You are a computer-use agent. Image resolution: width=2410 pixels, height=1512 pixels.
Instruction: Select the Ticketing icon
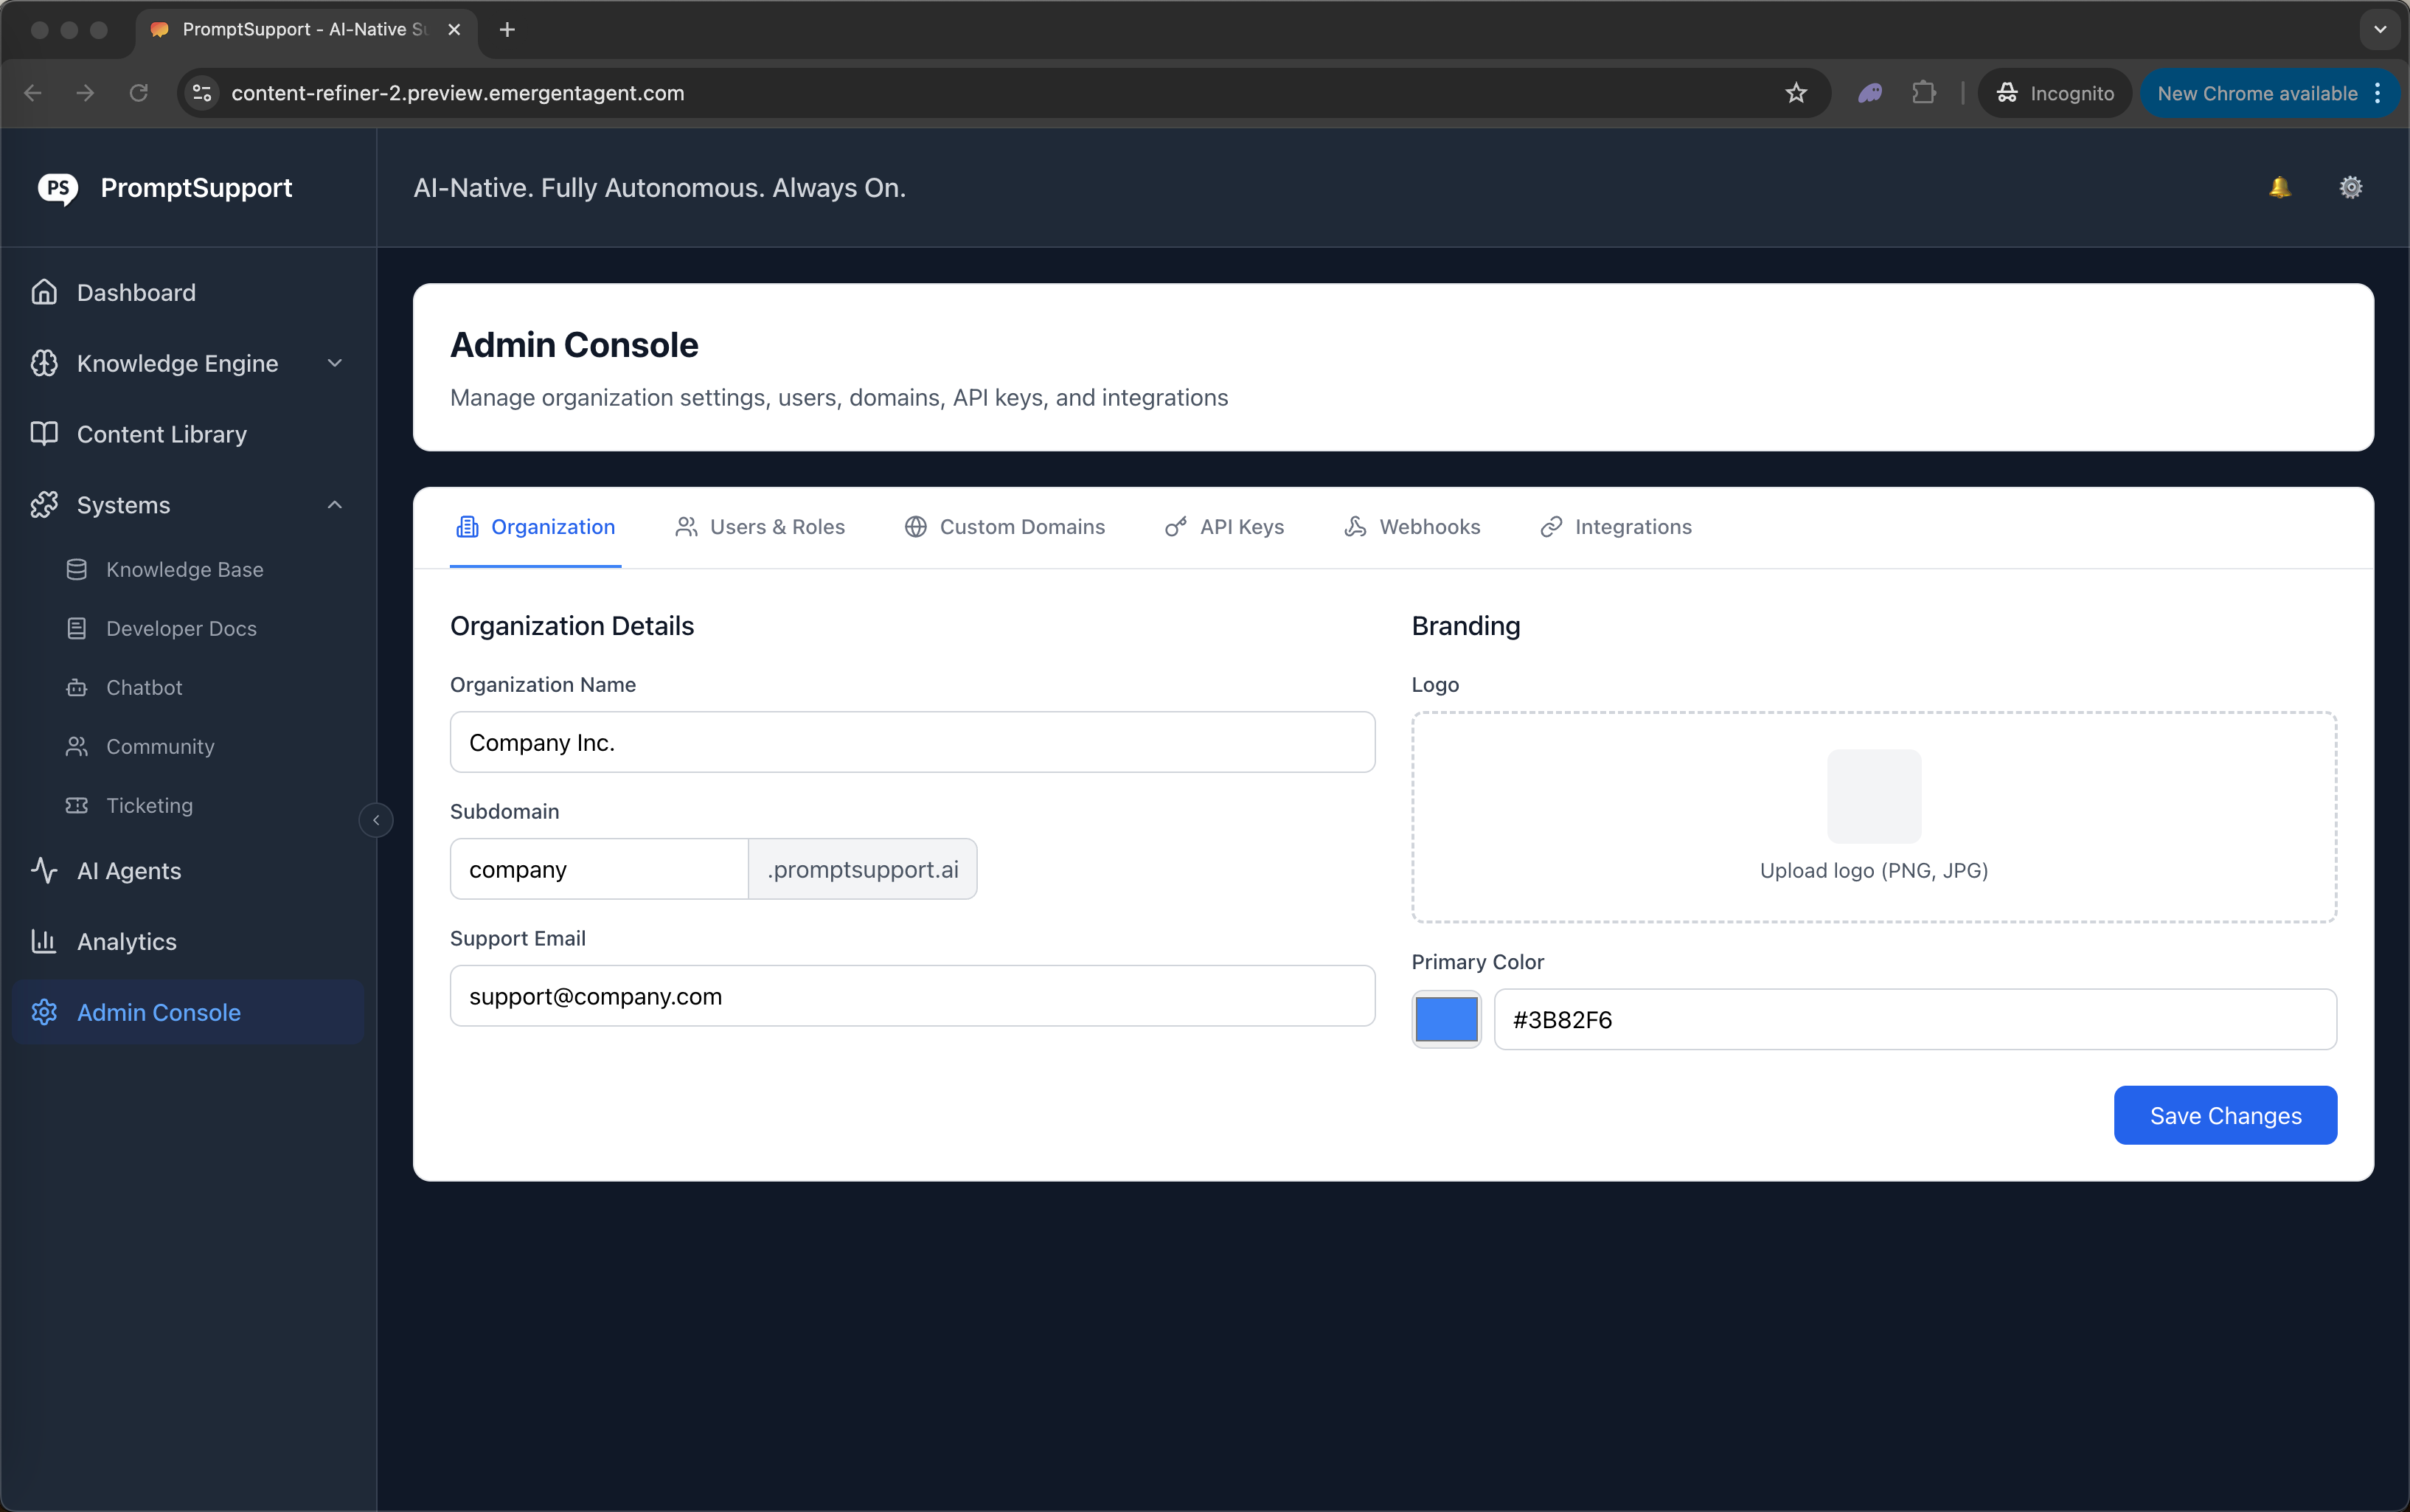(77, 805)
